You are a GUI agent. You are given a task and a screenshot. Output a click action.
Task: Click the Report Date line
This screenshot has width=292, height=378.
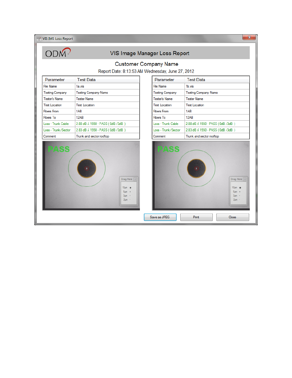click(146, 71)
